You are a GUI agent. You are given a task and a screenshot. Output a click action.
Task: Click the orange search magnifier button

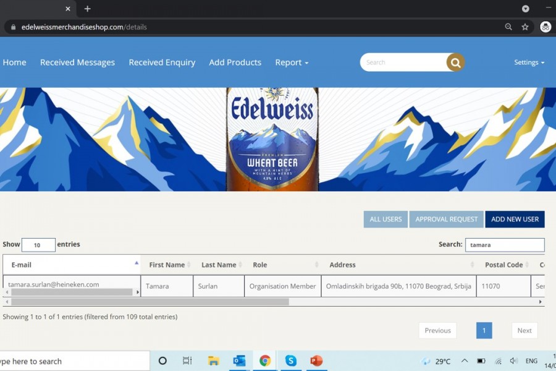click(456, 62)
